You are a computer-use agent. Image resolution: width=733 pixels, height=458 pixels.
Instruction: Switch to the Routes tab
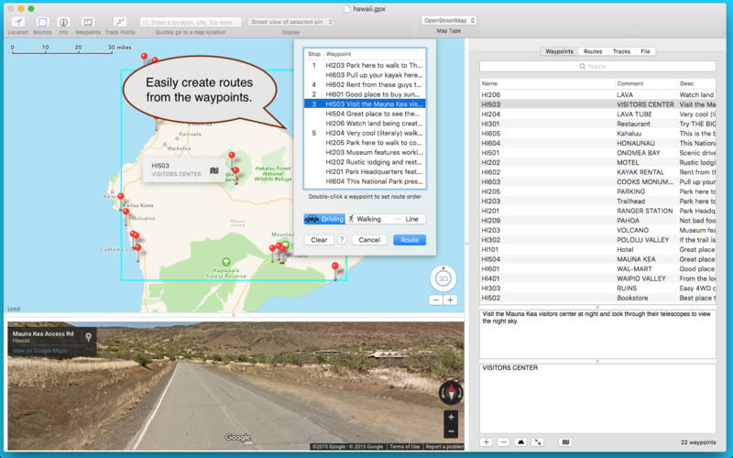point(593,52)
